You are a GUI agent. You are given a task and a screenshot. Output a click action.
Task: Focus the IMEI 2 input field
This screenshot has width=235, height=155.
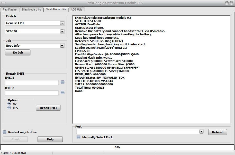[x=32, y=93]
